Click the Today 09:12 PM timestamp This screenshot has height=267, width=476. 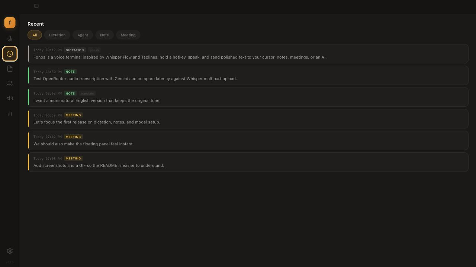[48, 50]
